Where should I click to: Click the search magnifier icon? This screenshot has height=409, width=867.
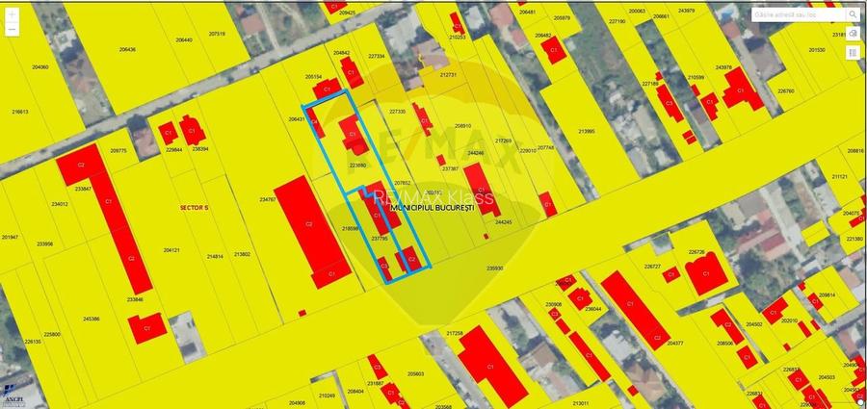click(x=854, y=15)
